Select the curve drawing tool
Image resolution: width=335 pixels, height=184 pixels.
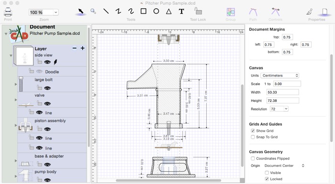click(x=131, y=11)
